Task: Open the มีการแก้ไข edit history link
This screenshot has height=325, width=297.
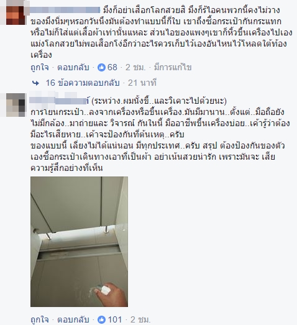Action: pos(173,68)
